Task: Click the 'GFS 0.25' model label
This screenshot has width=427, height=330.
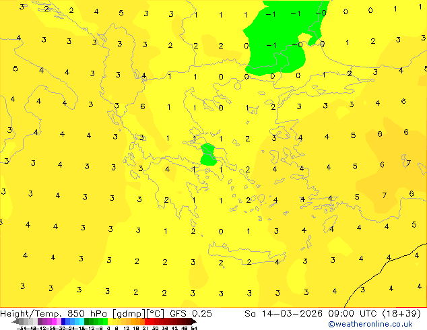Action: [191, 314]
